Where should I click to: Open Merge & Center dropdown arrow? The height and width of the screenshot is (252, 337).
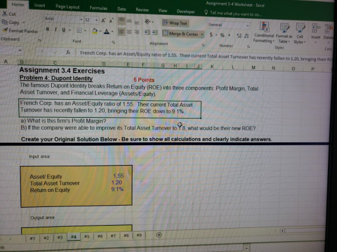click(x=202, y=34)
